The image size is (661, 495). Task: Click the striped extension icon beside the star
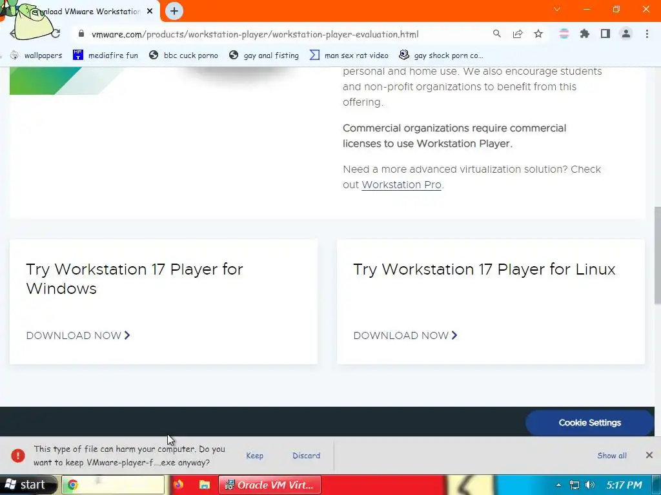[x=564, y=34]
